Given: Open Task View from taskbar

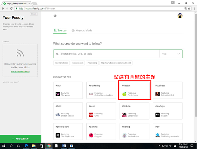Looking at the screenshot, I should click(18, 146).
